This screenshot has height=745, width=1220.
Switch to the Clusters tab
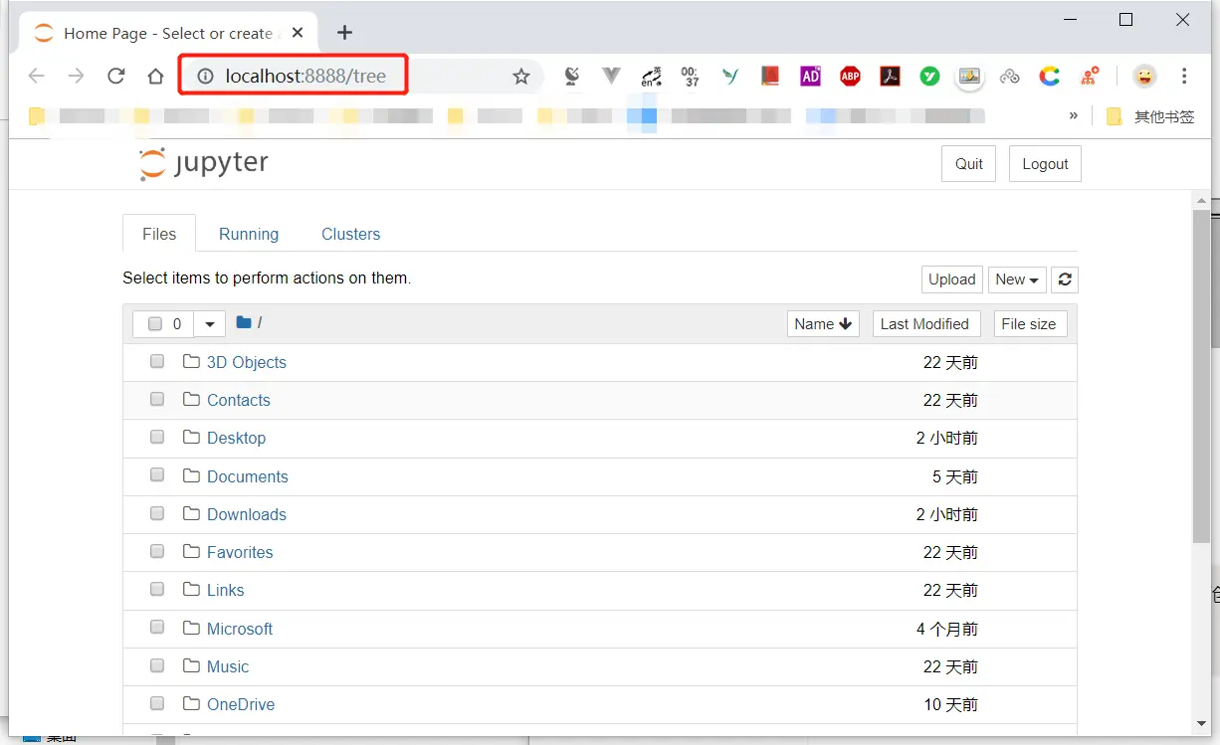(x=350, y=234)
